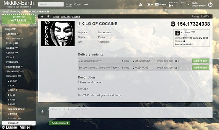
Task: Click the Middle-Earth site logo
Action: [19, 4]
